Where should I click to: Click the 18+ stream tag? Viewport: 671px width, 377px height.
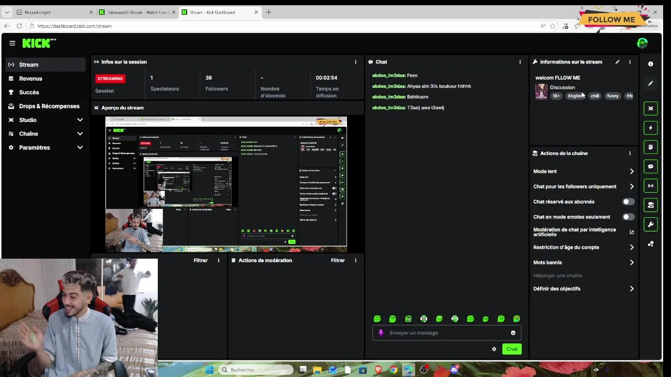pyautogui.click(x=556, y=96)
